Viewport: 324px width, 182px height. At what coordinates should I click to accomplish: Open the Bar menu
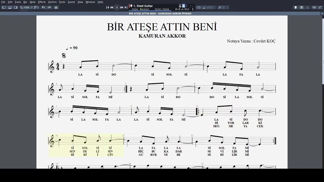[25, 2]
